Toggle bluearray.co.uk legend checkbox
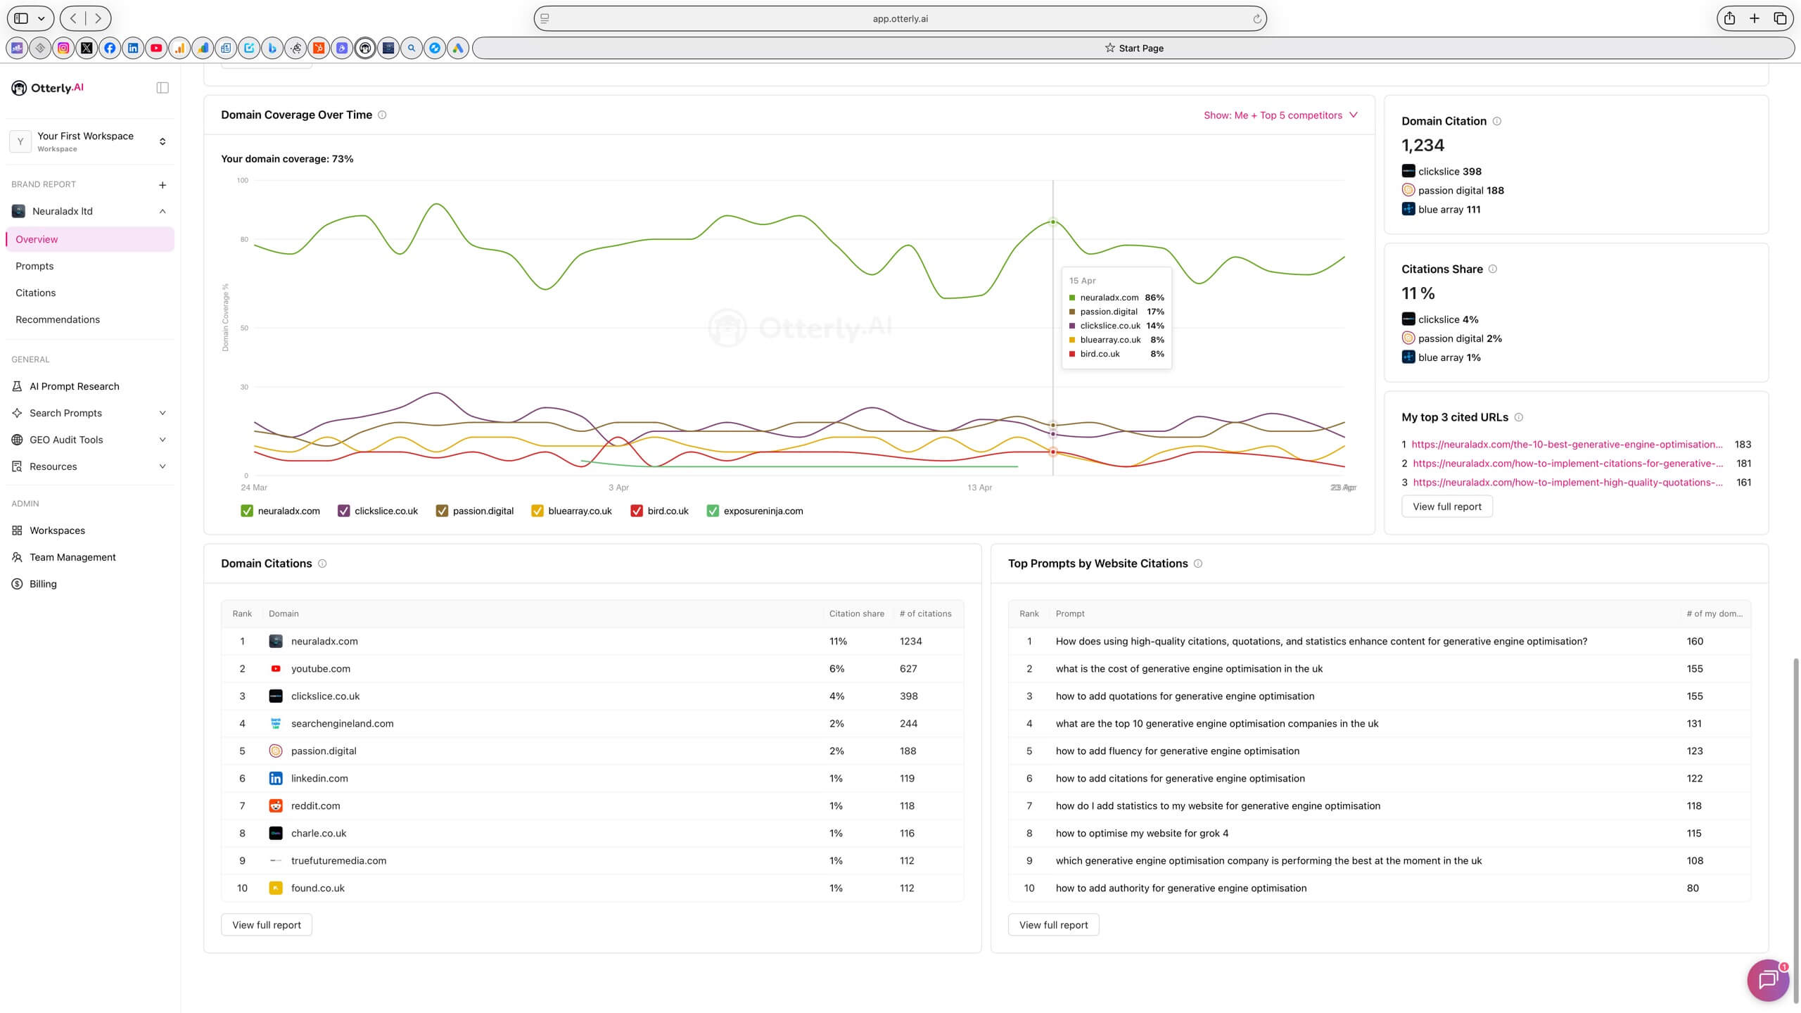1801x1013 pixels. pyautogui.click(x=537, y=511)
